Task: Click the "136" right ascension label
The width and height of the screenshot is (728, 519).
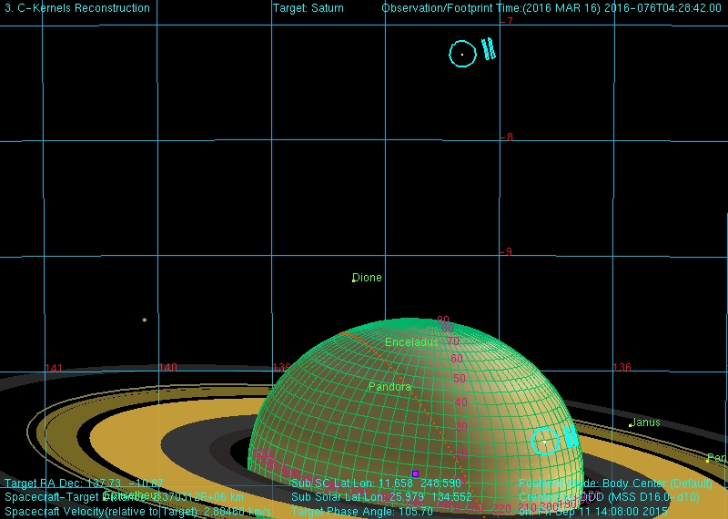Action: (622, 367)
